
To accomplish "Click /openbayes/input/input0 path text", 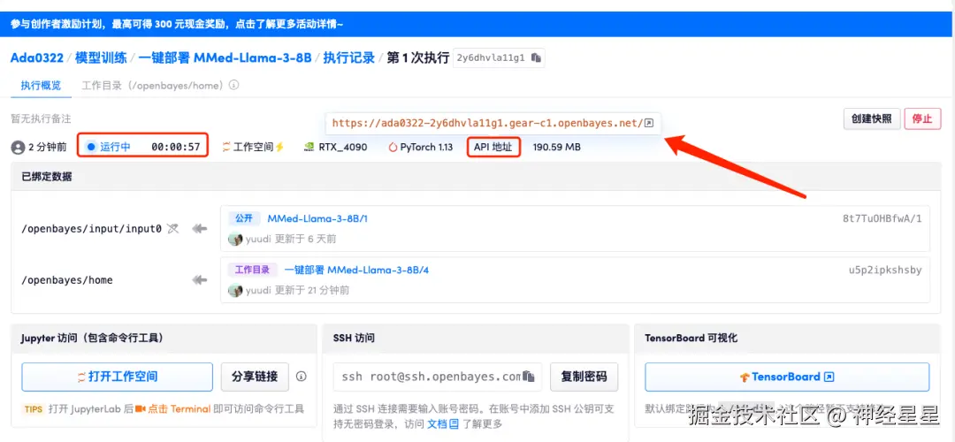I will tap(91, 228).
